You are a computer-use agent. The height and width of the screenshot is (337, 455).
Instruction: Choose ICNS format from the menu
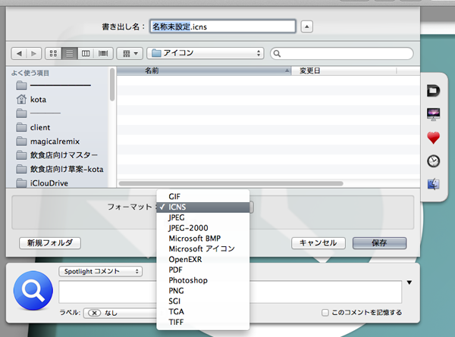point(202,207)
